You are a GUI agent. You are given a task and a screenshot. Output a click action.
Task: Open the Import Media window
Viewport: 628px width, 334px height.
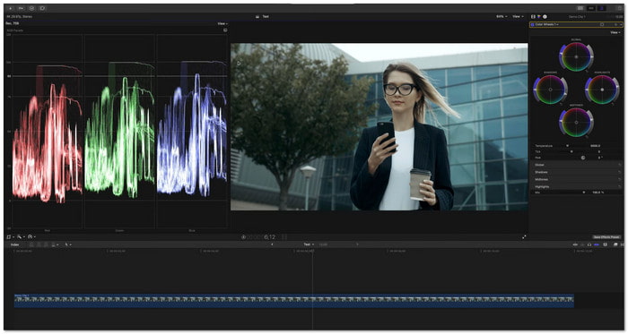(x=11, y=8)
